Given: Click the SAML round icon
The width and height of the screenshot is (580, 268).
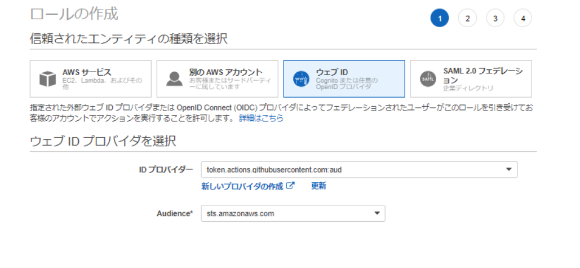Looking at the screenshot, I should (x=428, y=79).
